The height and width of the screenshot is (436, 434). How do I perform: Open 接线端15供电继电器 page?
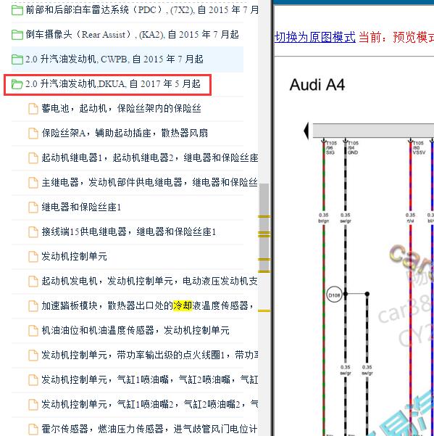coord(129,231)
